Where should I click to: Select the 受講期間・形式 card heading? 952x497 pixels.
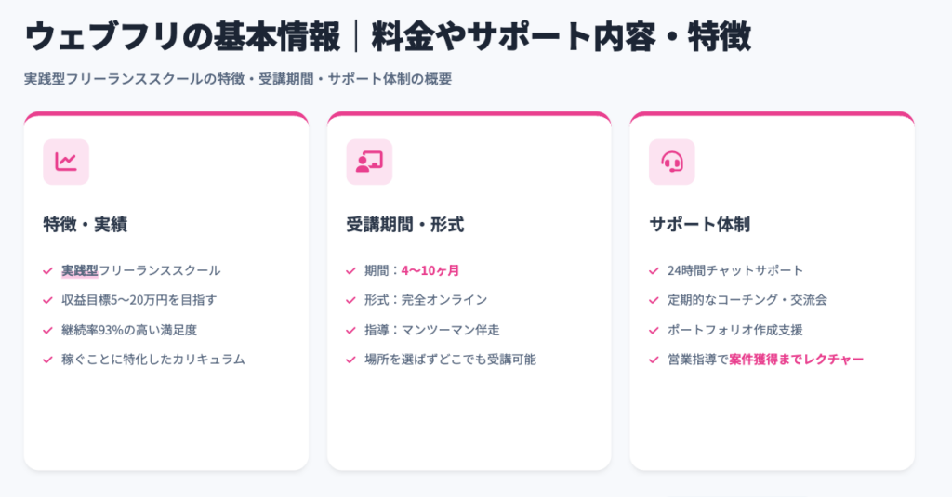404,224
